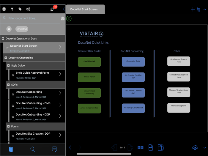
Task: Open the Airbus Comparison Tool guide
Action: (x=89, y=108)
